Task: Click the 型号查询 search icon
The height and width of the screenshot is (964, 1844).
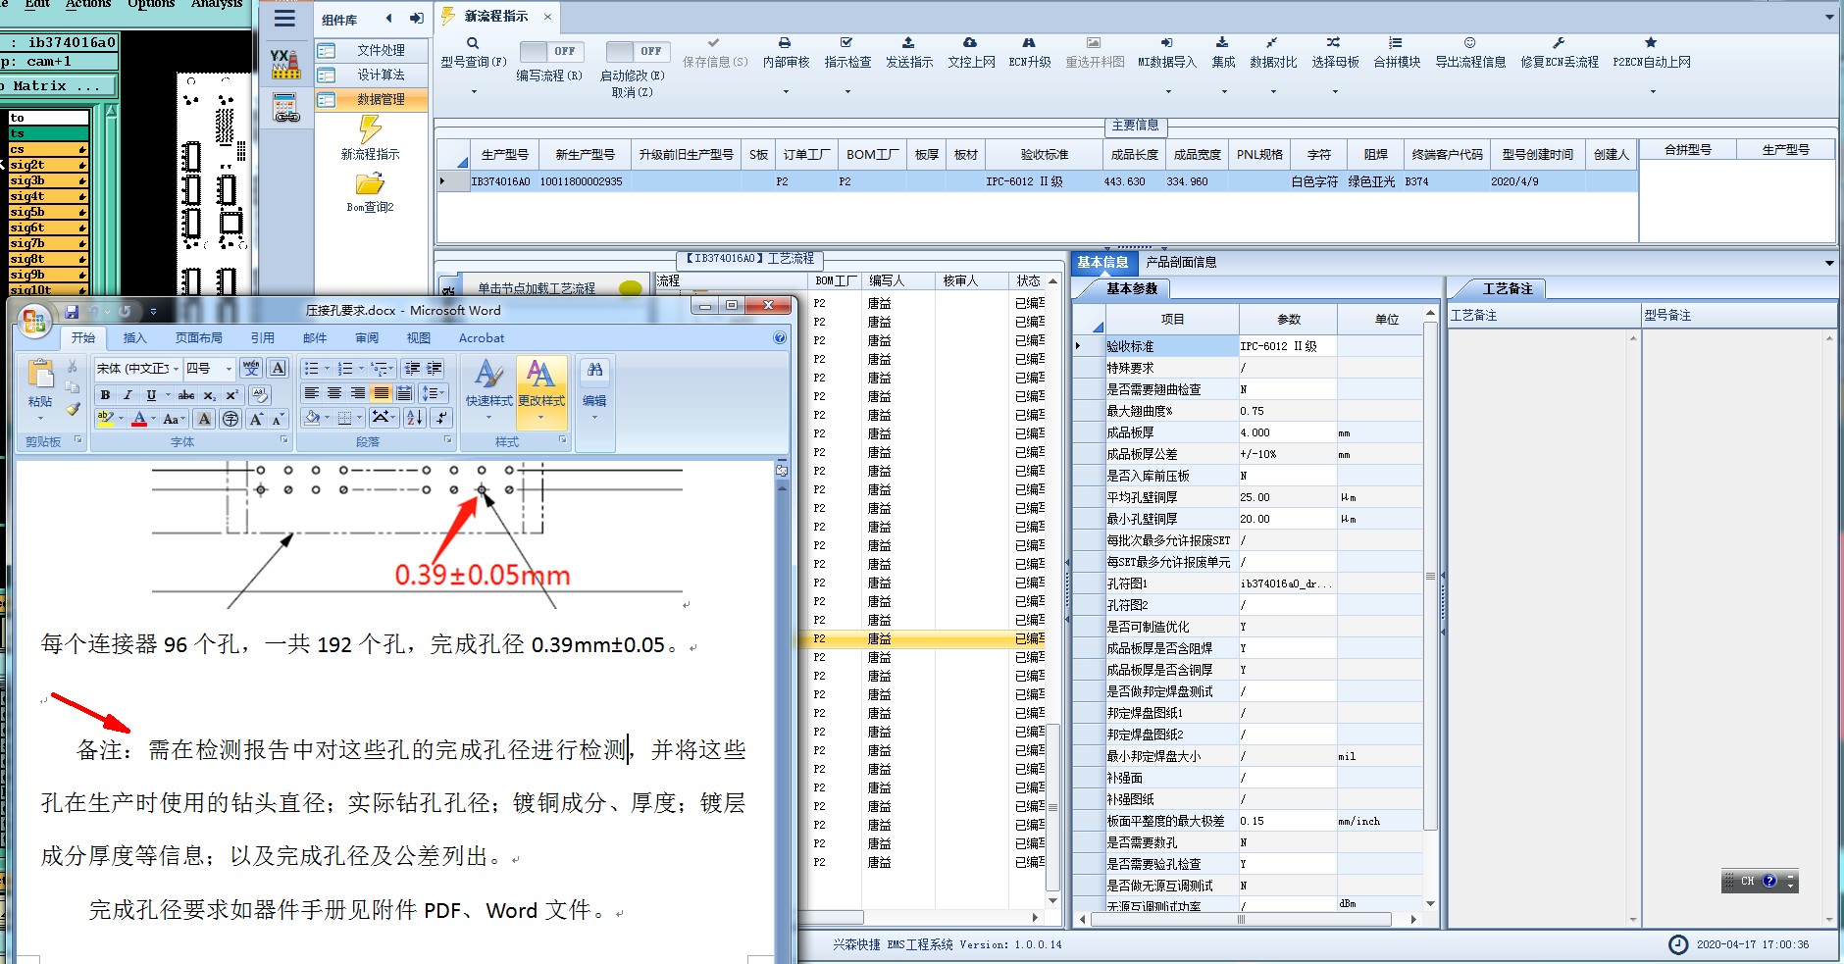Action: pyautogui.click(x=473, y=43)
